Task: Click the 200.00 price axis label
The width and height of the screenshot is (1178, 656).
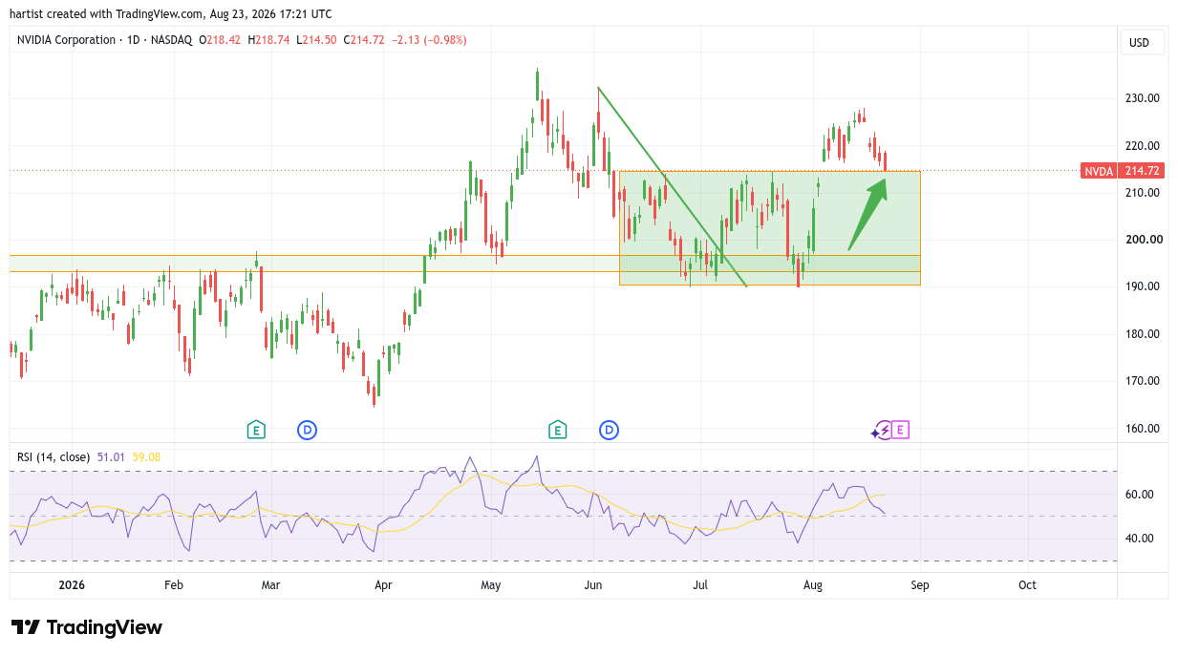Action: click(1142, 240)
